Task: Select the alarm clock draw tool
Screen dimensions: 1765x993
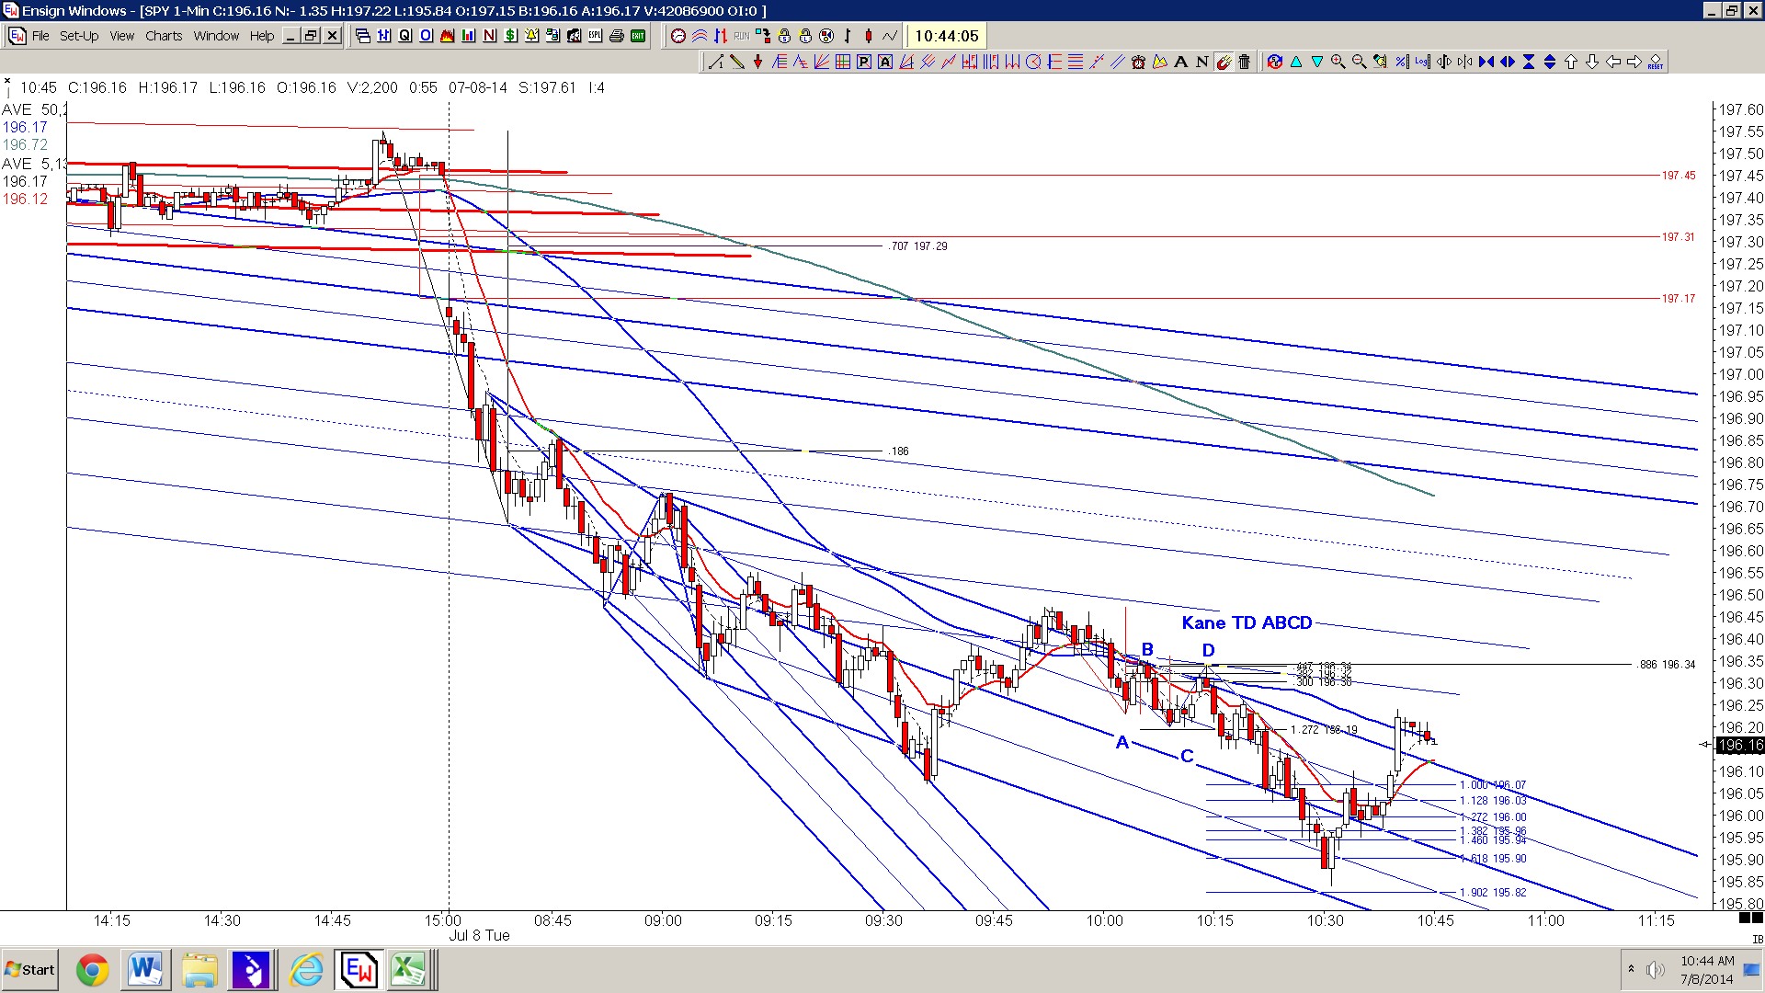Action: point(1138,62)
